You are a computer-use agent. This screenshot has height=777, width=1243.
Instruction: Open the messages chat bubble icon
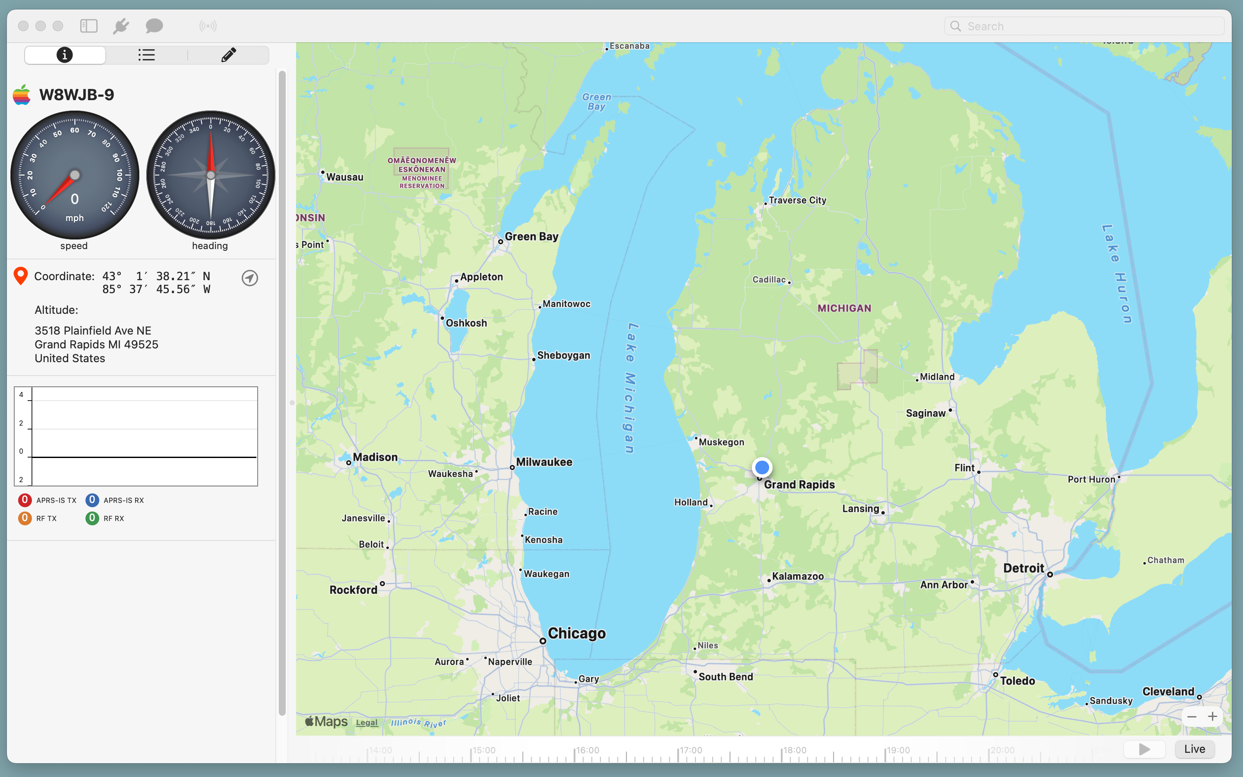click(154, 26)
